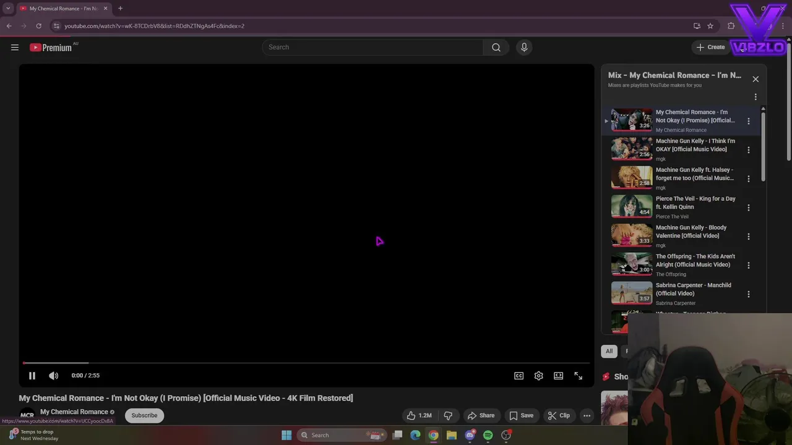Open File Explorer from taskbar

pyautogui.click(x=452, y=435)
